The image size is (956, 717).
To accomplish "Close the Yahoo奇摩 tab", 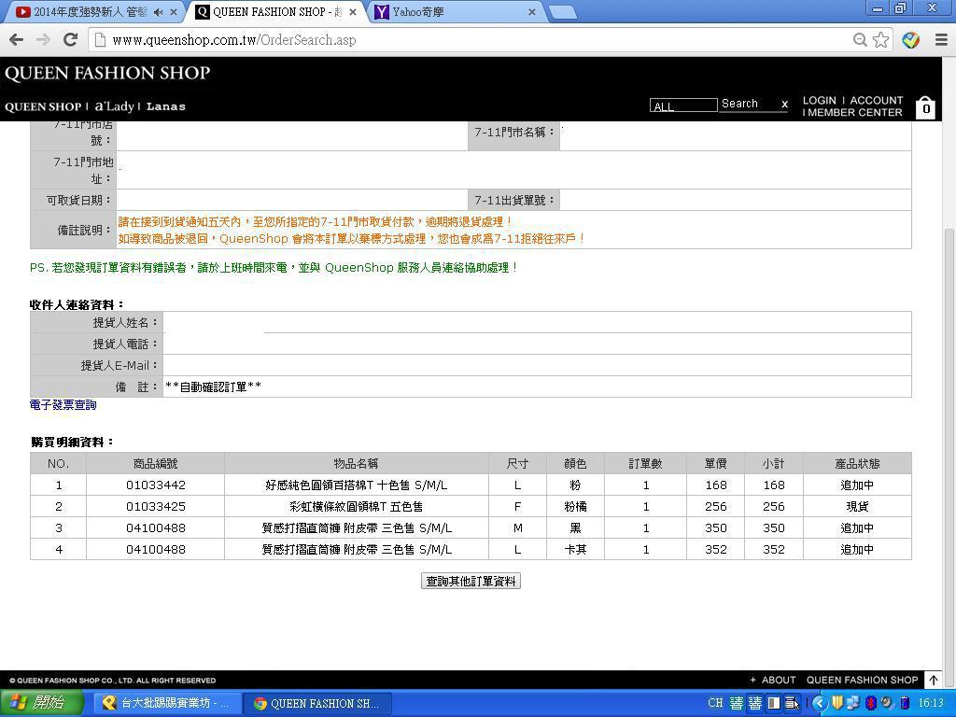I will [x=531, y=12].
